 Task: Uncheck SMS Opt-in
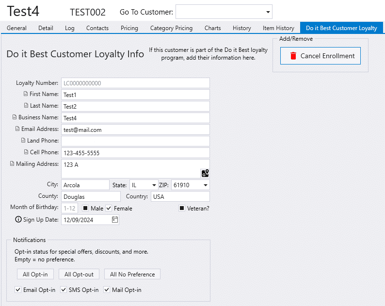(64, 290)
